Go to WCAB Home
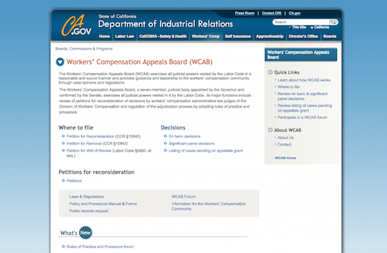 coord(285,158)
